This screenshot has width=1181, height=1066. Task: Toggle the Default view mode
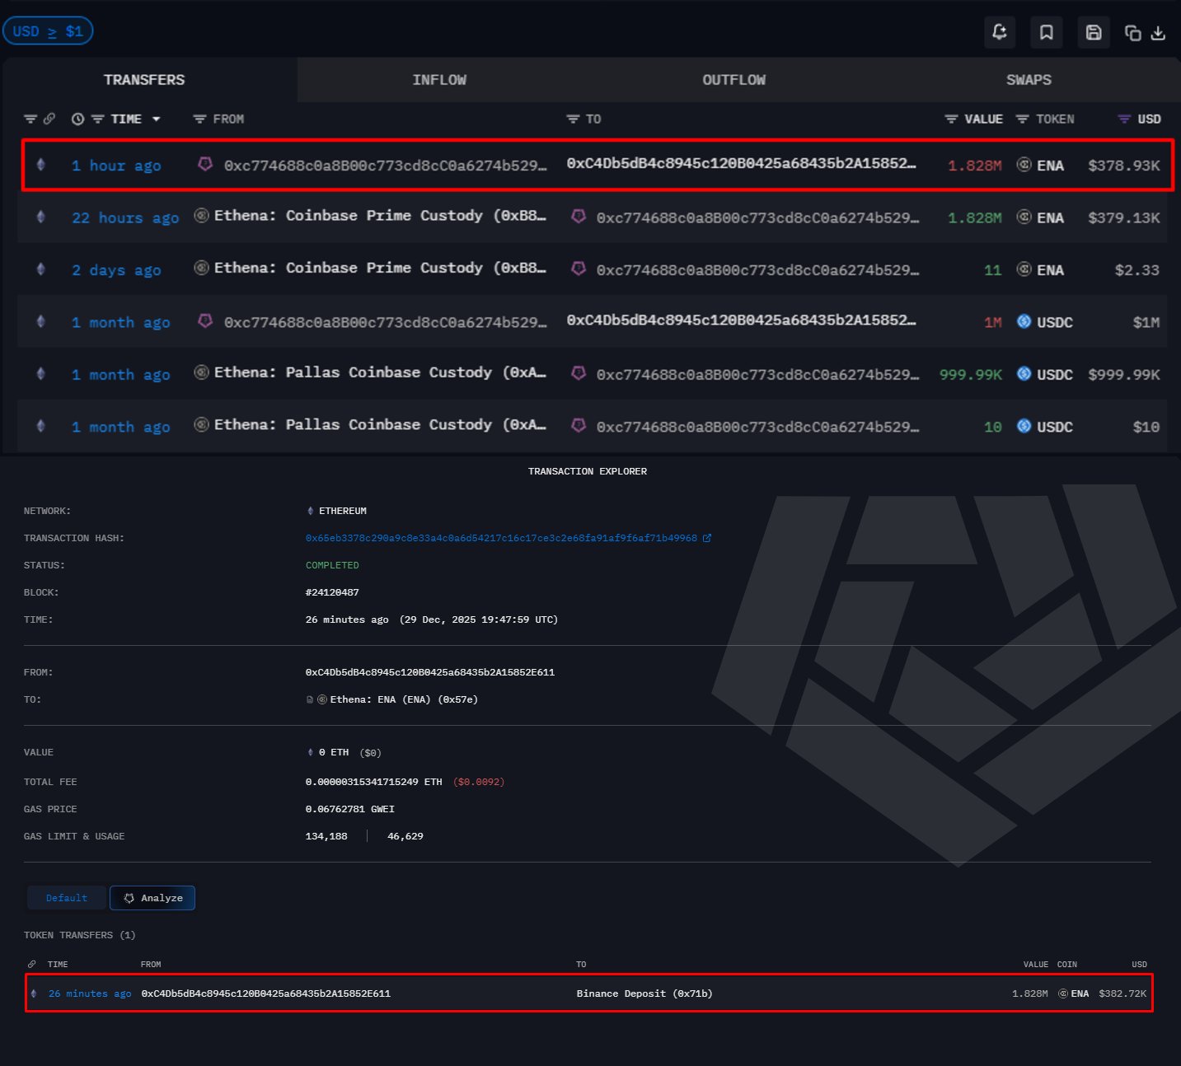coord(67,898)
